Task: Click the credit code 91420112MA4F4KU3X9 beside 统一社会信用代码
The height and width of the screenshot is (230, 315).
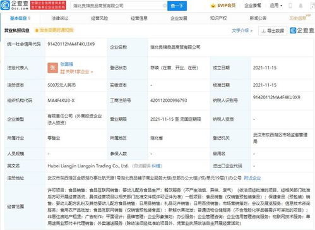Action: tap(71, 44)
